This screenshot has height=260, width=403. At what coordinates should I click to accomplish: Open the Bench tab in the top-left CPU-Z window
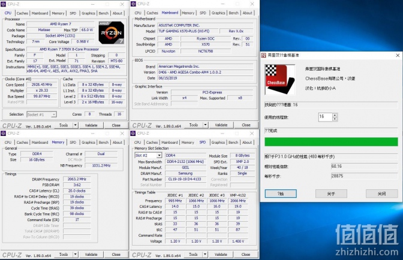(x=104, y=13)
